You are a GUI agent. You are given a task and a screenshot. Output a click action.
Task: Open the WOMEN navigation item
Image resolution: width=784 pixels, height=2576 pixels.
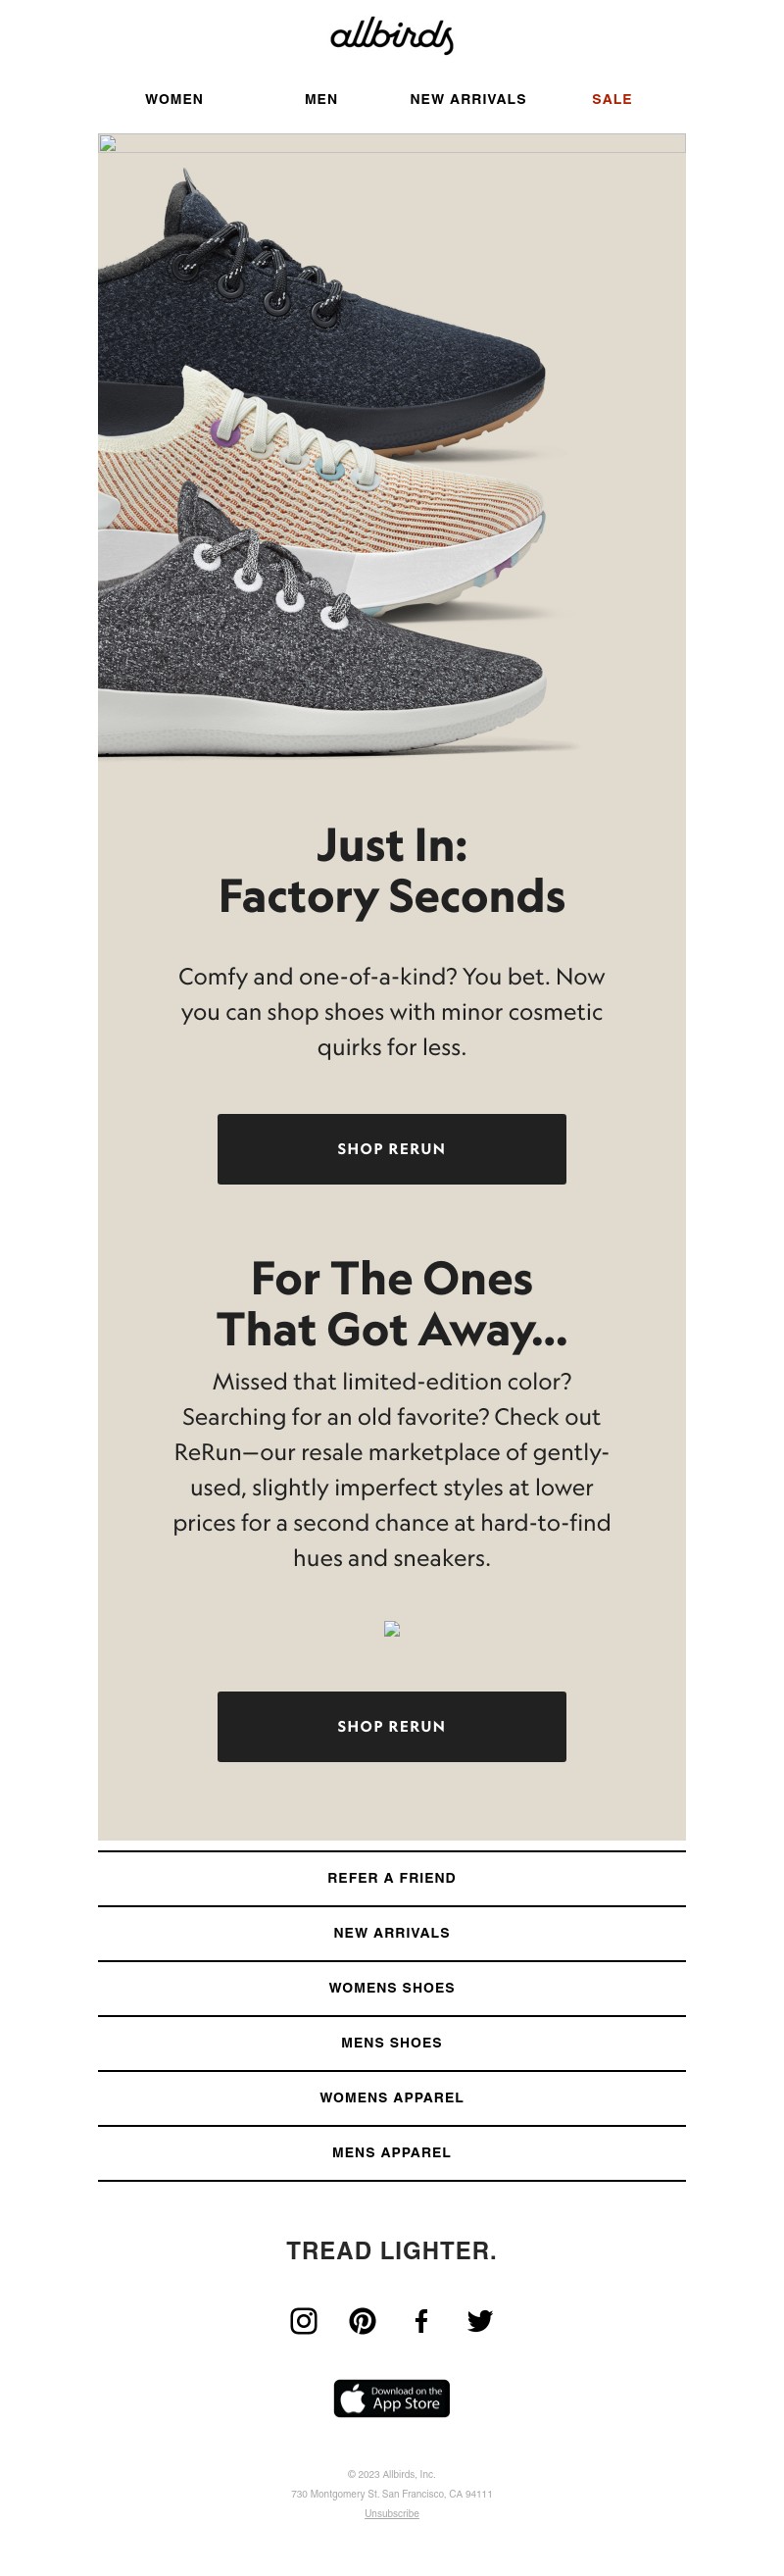[174, 99]
